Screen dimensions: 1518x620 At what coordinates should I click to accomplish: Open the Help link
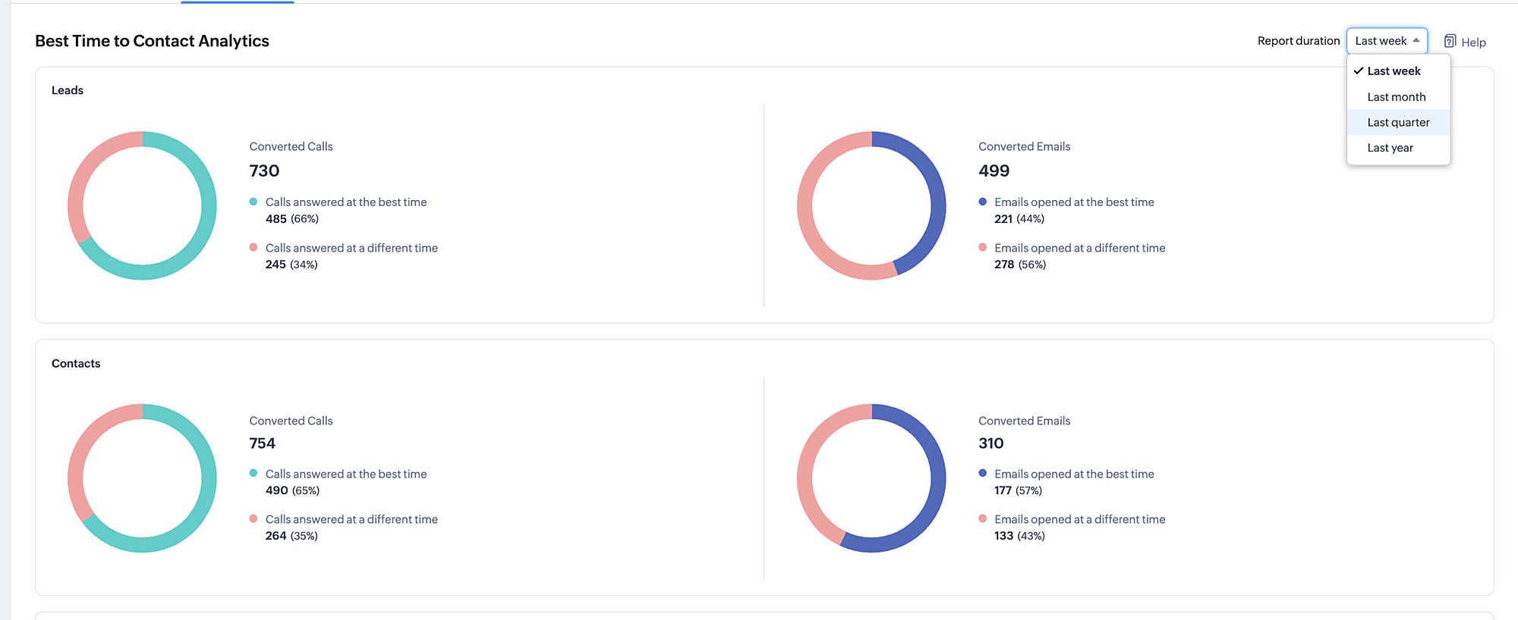[x=1473, y=42]
